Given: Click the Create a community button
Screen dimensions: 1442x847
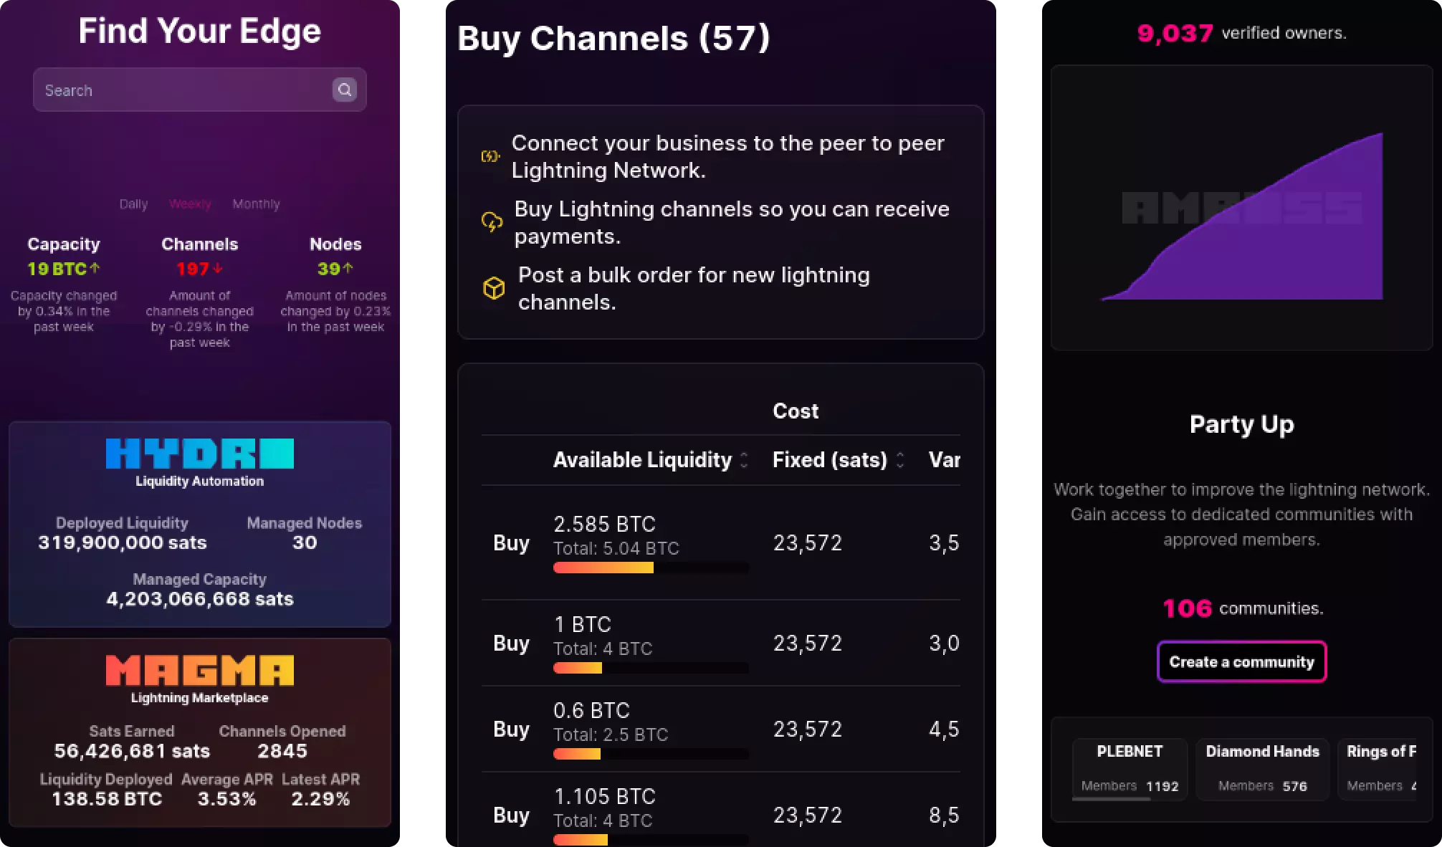Looking at the screenshot, I should (1241, 661).
